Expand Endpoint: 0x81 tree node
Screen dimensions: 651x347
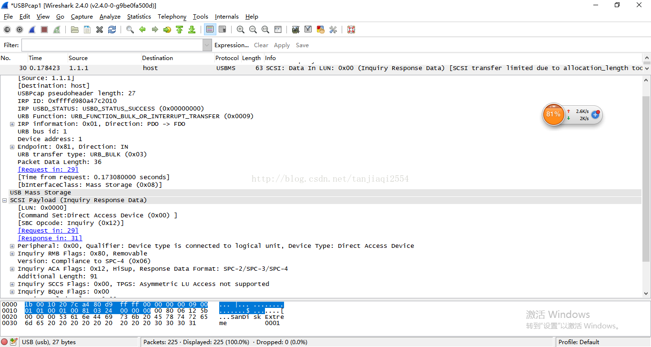(x=12, y=147)
